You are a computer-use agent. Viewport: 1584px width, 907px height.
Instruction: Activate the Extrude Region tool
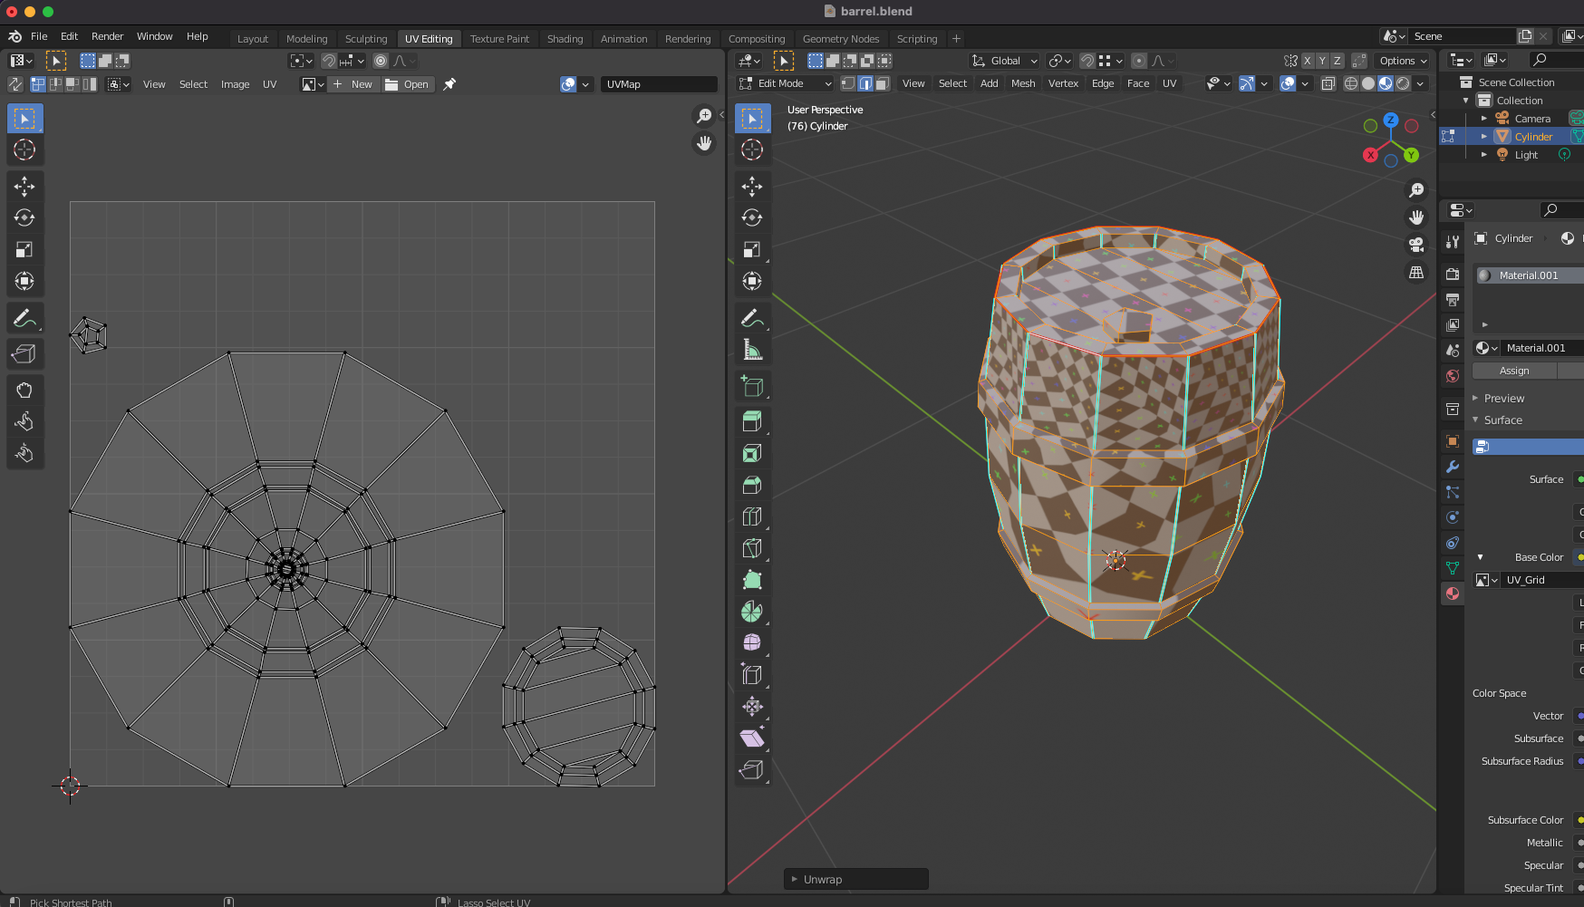pos(751,421)
